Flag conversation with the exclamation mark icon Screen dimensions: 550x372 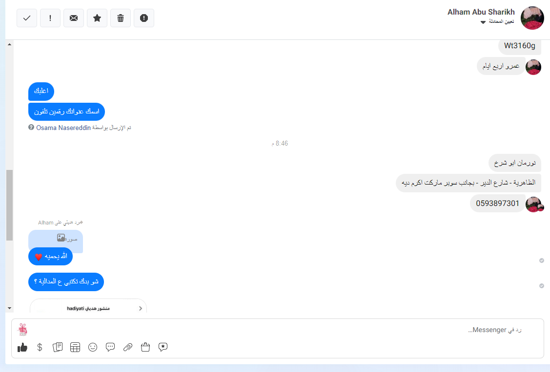tap(50, 18)
